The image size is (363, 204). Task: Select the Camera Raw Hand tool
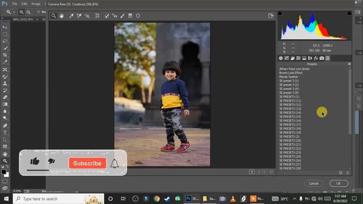click(61, 16)
